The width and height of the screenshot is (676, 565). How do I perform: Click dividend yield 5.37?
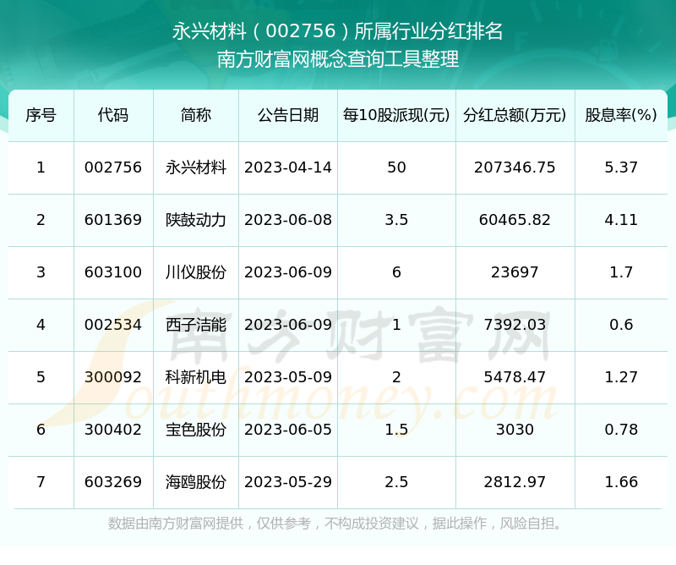[621, 167]
